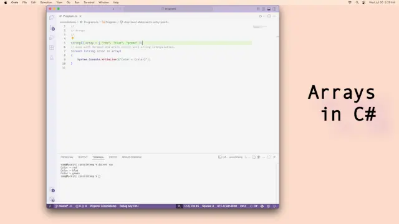Viewport: 399px width, 224px height.
Task: Click the Debug Any CPU status item
Action: 129,206
